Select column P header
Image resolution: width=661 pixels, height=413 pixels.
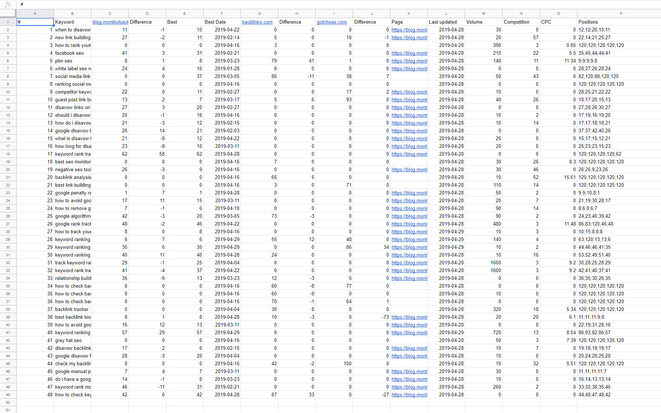click(x=621, y=14)
